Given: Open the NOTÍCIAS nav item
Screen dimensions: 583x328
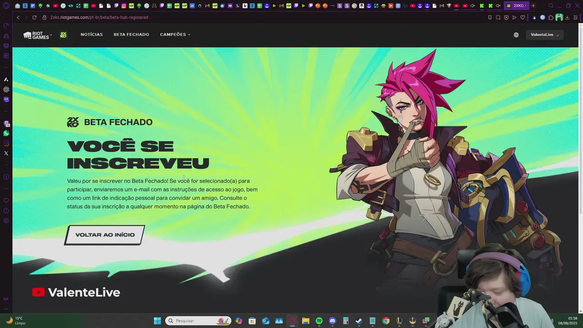Looking at the screenshot, I should (92, 35).
